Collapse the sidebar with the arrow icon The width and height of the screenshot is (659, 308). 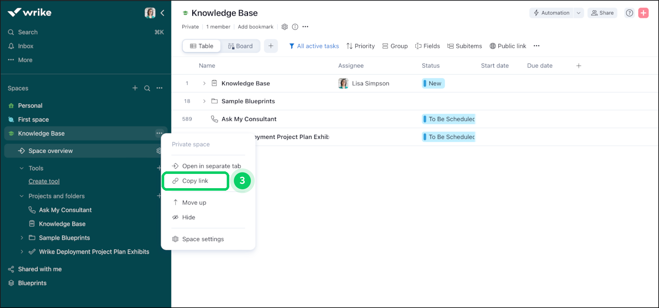(162, 13)
